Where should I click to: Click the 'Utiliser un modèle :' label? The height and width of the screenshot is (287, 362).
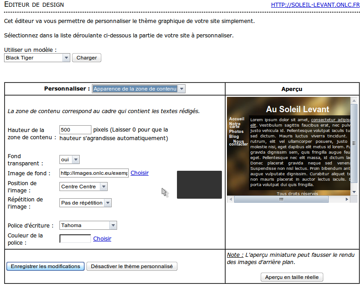click(30, 50)
